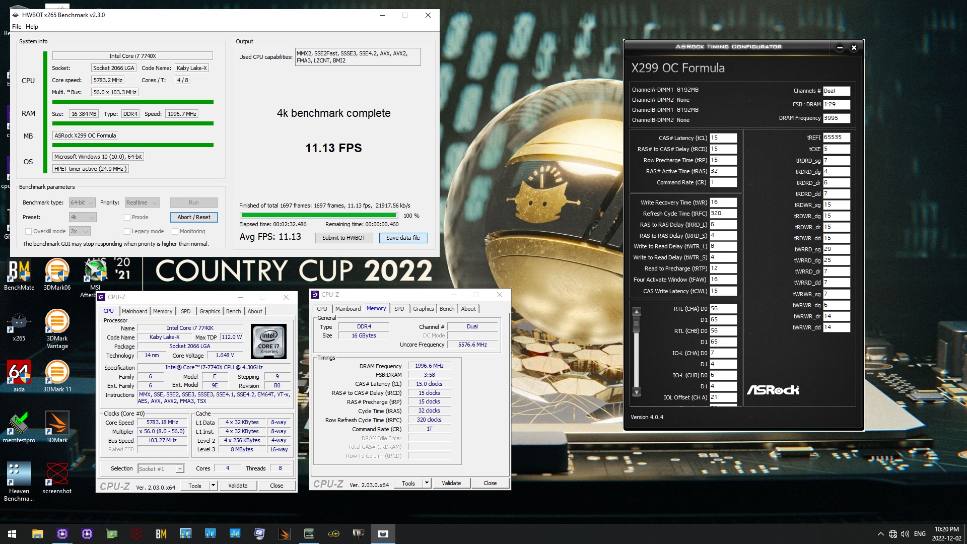The image size is (967, 544).
Task: Open the Preset 4k dropdown
Action: coord(82,217)
